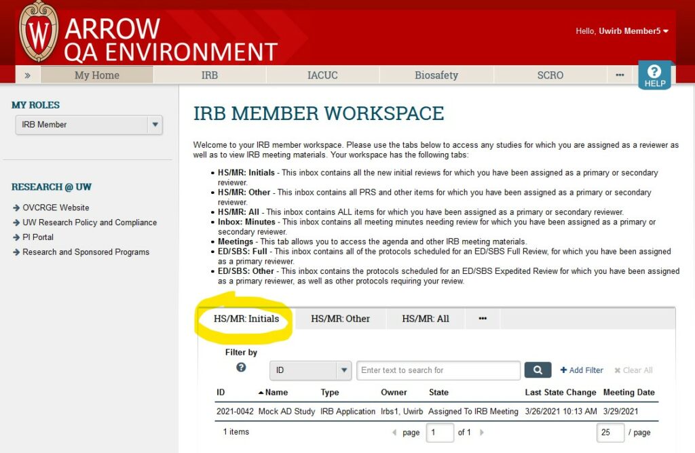Go to previous page arrow
Viewport: 695px width, 453px height.
click(394, 432)
